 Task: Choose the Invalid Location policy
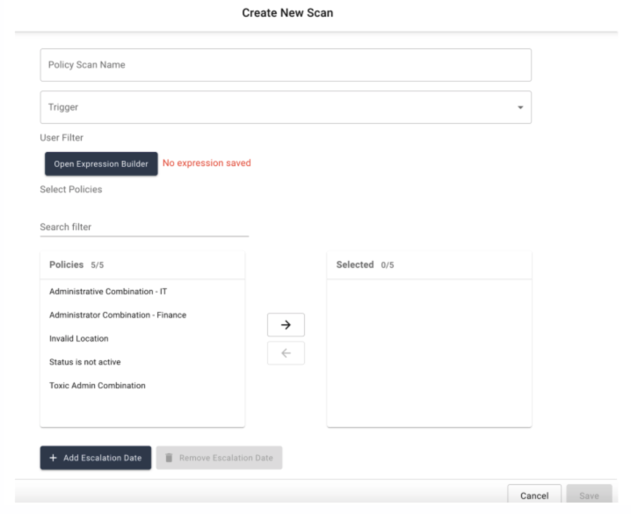[79, 338]
